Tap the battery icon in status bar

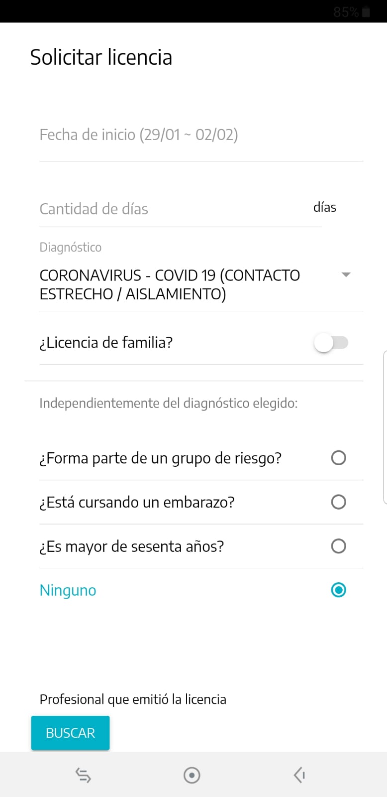coord(366,12)
